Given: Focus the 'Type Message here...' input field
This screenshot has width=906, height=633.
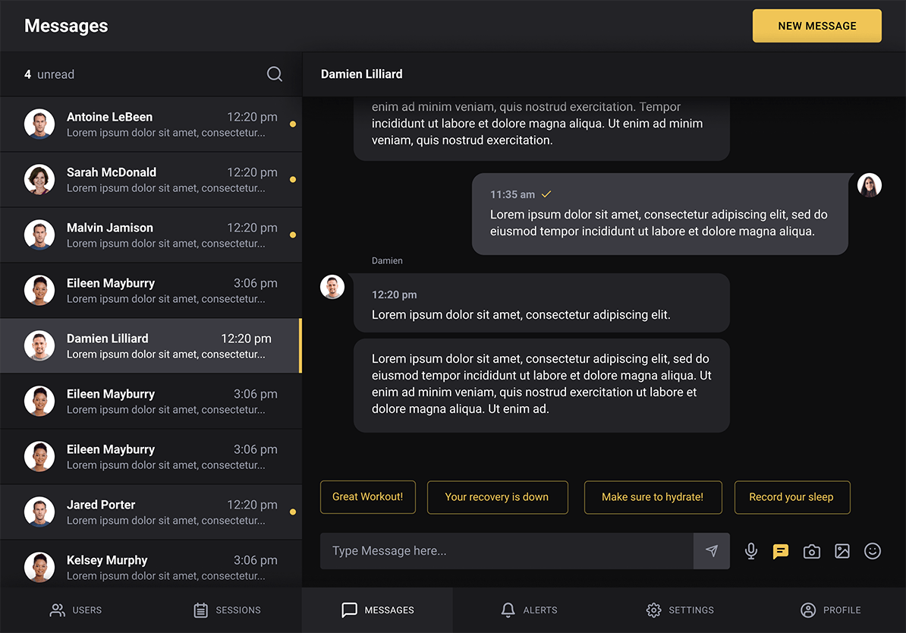Looking at the screenshot, I should [506, 551].
